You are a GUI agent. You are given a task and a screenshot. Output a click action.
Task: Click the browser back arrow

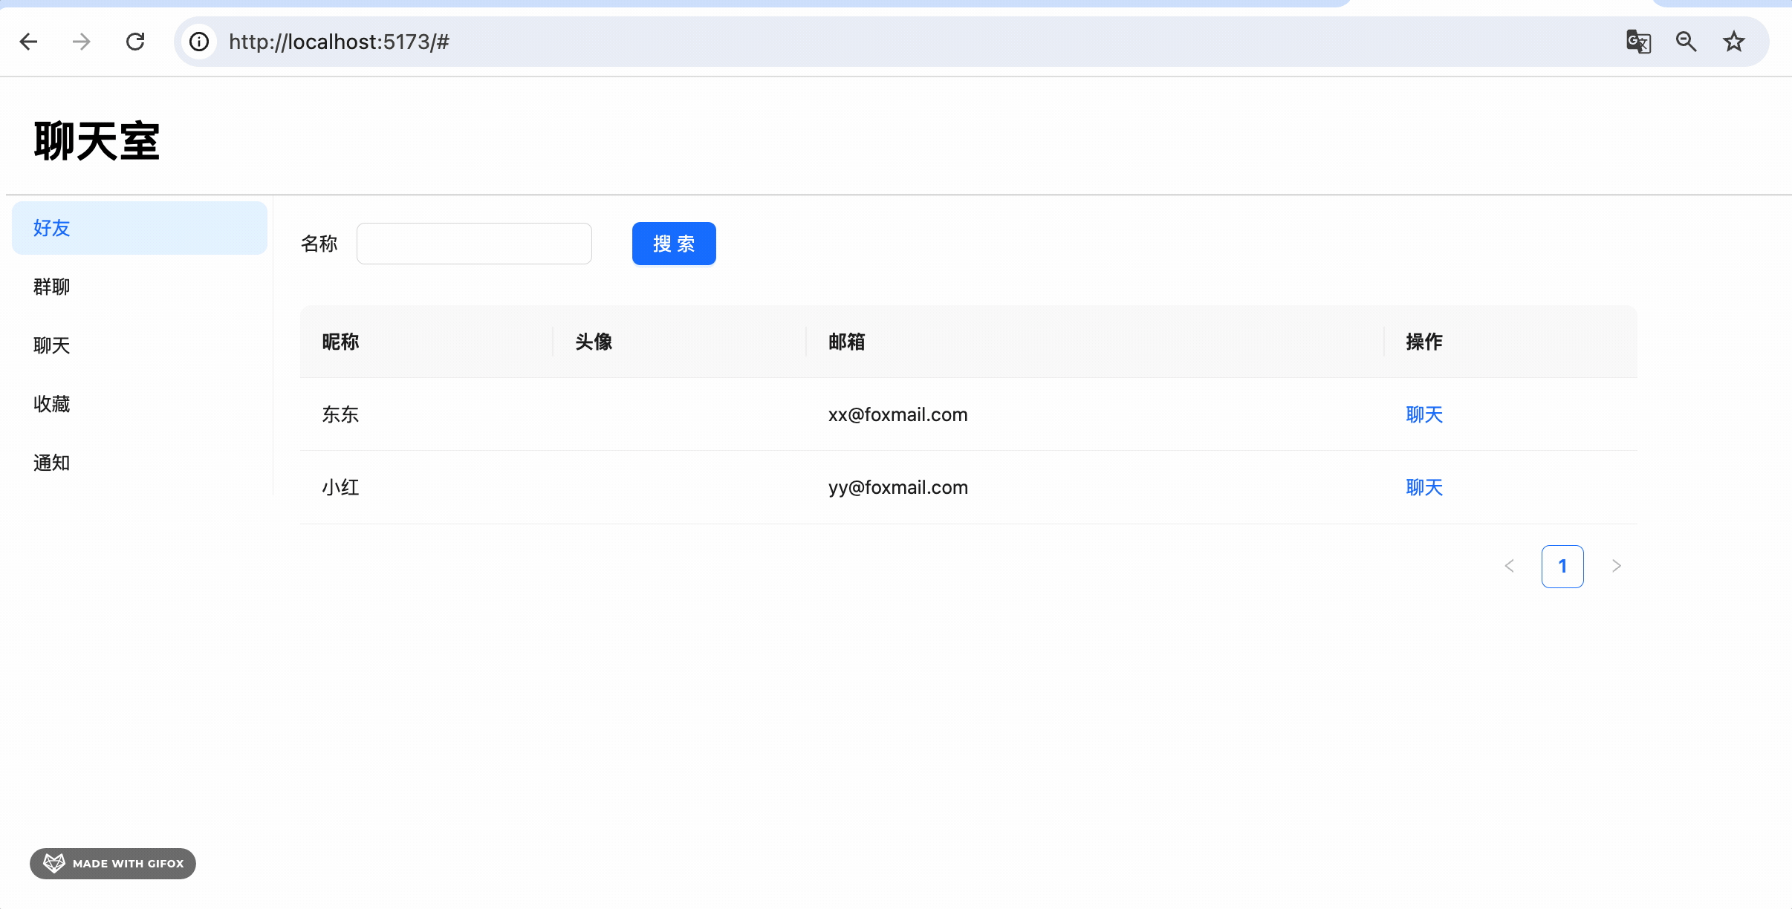(29, 42)
